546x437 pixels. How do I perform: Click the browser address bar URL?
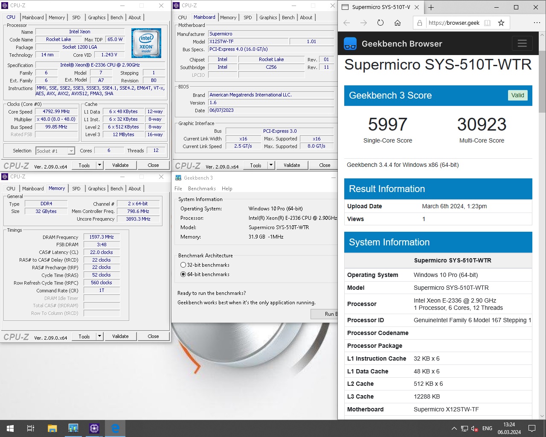pyautogui.click(x=454, y=23)
